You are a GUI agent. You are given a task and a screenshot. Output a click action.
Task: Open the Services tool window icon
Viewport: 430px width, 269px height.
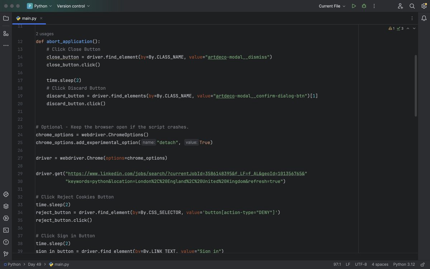[6, 218]
